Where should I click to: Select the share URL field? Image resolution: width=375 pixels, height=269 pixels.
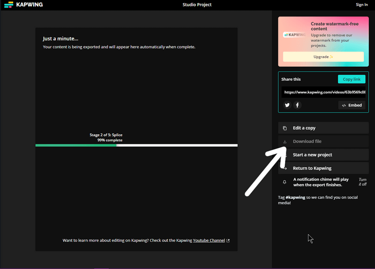click(323, 92)
